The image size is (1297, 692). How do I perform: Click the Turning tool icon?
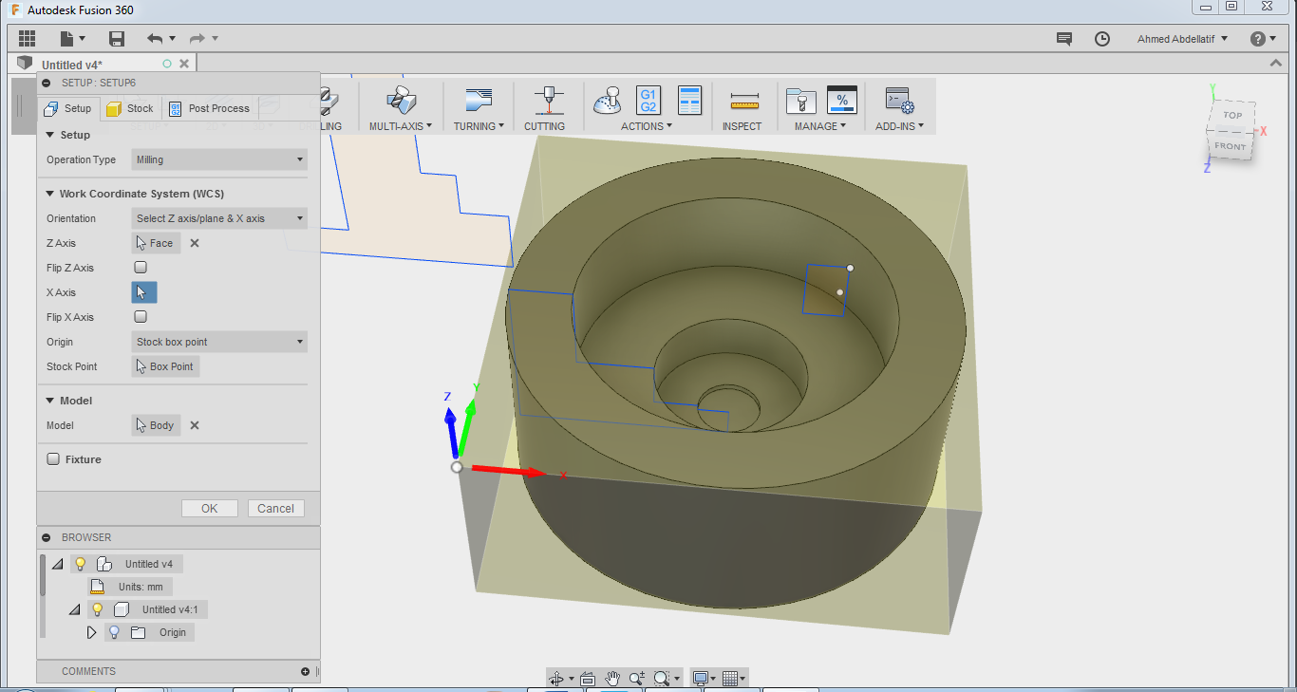coord(478,100)
